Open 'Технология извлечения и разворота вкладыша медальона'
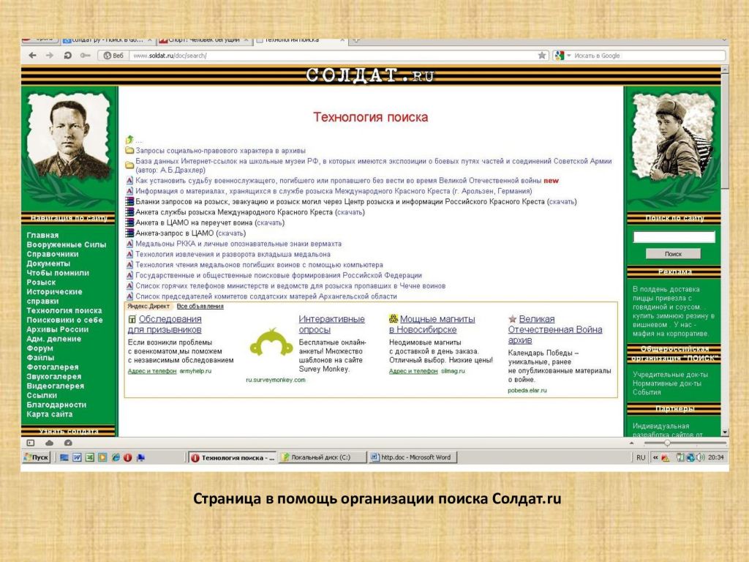Image resolution: width=749 pixels, height=562 pixels. 233,254
